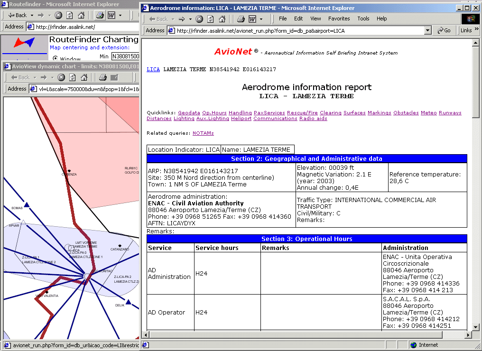The image size is (482, 351).
Task: Click Back button in Routefinder window
Action: [18, 15]
